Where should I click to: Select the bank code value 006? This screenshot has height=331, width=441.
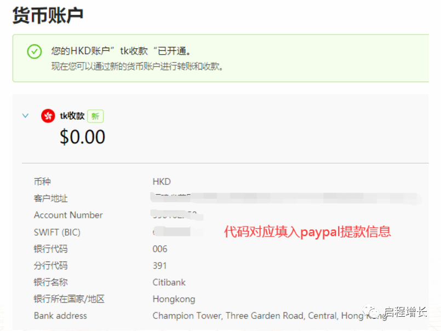160,249
